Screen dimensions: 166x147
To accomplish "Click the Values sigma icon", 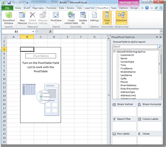I will coord(139,134).
